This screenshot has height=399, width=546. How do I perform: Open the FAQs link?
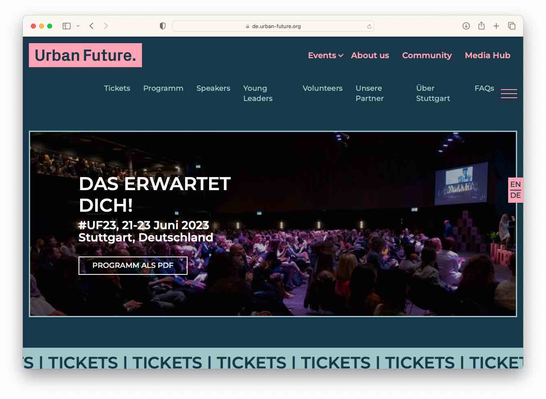tap(484, 88)
